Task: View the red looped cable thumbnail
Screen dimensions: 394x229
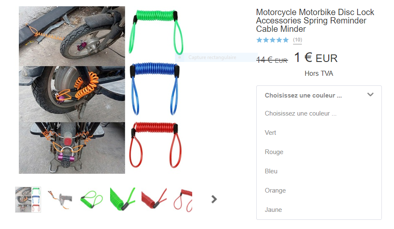Action: [x=183, y=200]
